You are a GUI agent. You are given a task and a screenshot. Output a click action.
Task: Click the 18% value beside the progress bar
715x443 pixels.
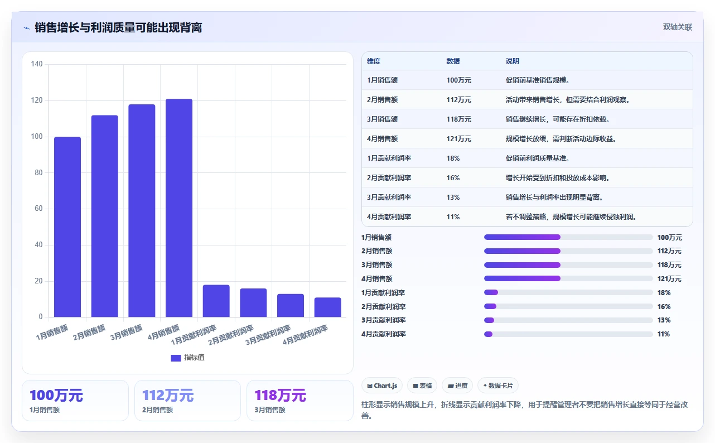click(664, 293)
